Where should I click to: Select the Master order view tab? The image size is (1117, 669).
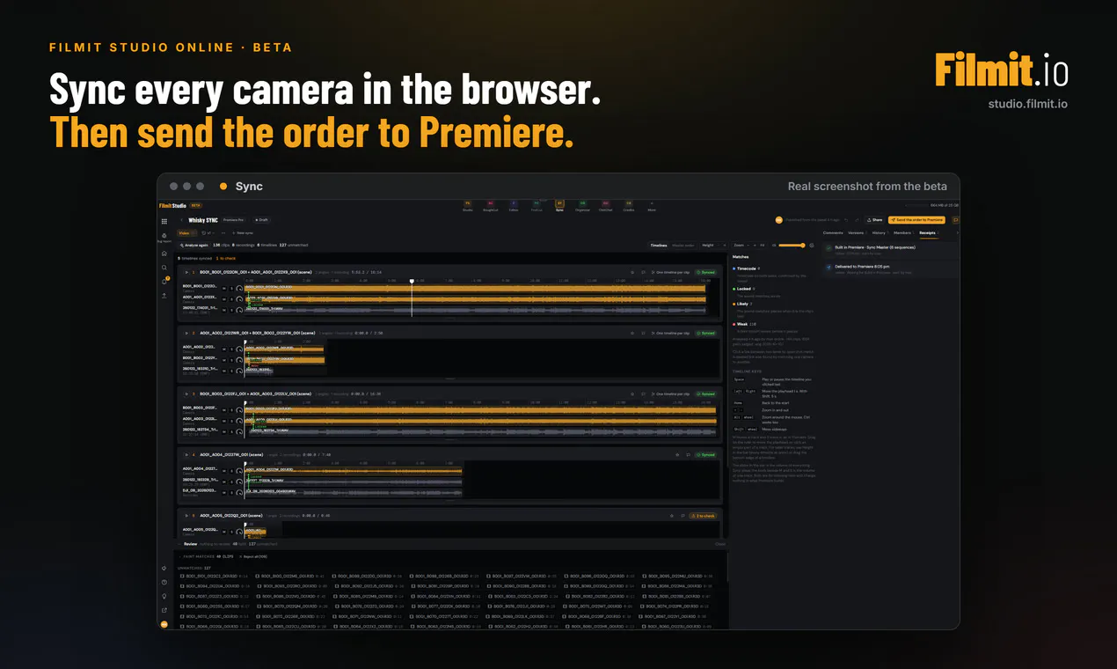pyautogui.click(x=683, y=246)
